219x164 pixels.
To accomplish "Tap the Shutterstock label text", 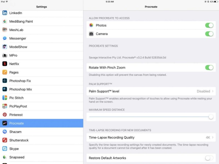I will [19, 140].
